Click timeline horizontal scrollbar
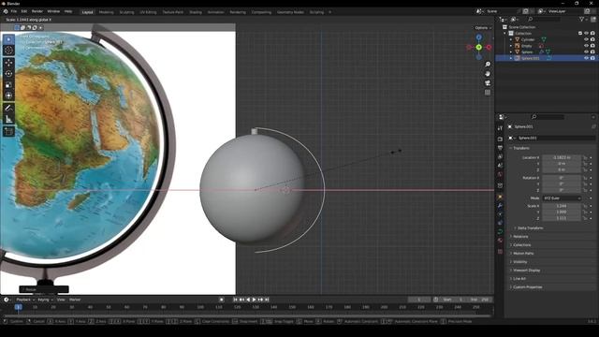The height and width of the screenshot is (337, 599). [x=247, y=316]
